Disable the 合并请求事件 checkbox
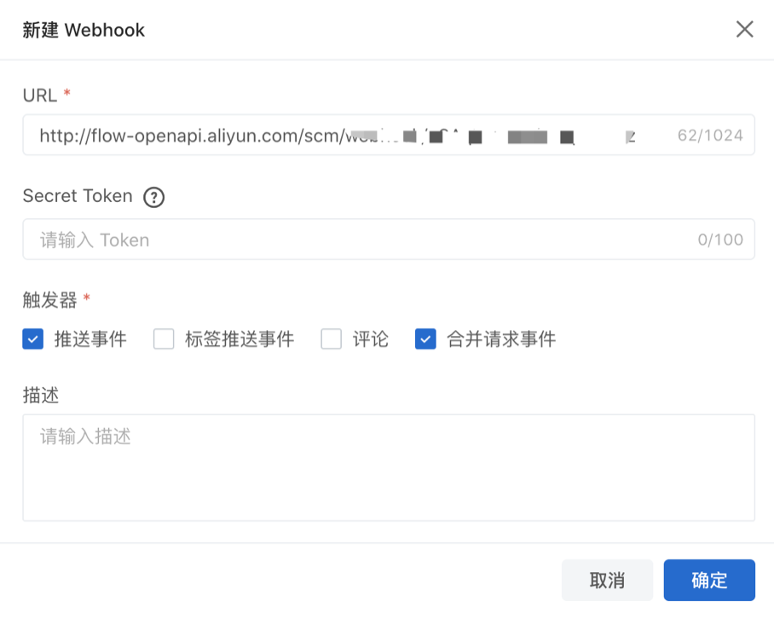 (425, 338)
